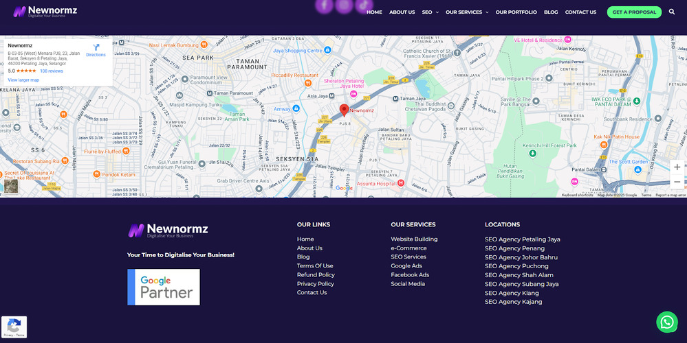Click the Directions arrow icon in the map card

tap(96, 47)
